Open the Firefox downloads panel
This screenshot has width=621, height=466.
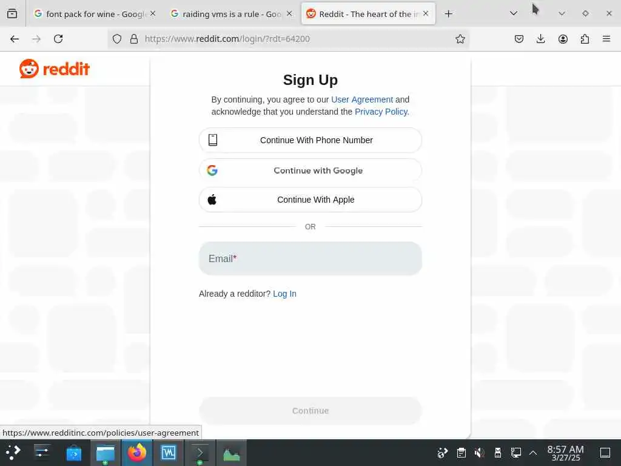540,39
